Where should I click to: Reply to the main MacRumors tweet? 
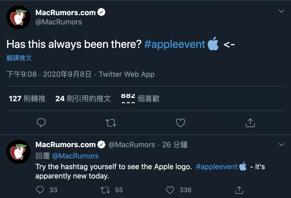click(x=41, y=123)
